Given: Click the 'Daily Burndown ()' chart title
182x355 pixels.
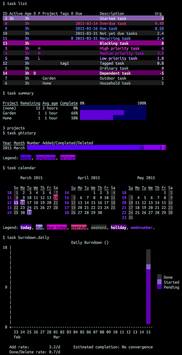Looking at the screenshot, I should point(90,242).
